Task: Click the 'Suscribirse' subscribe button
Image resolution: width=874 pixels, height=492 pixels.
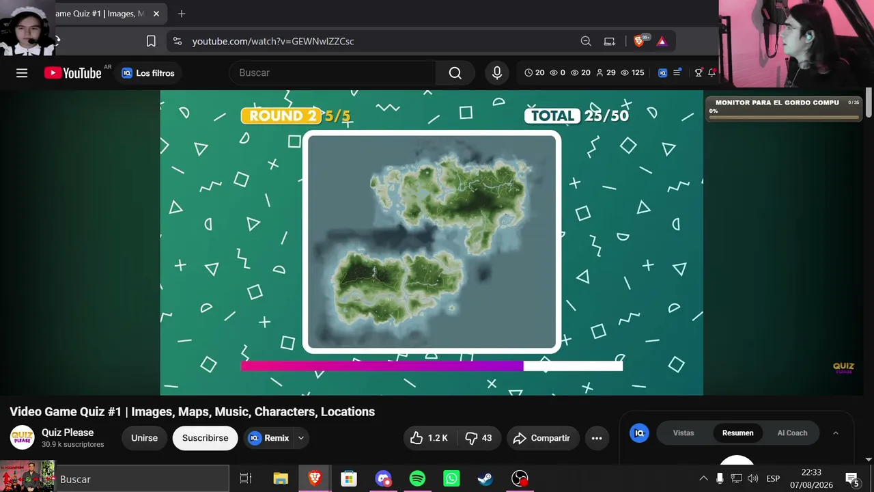Action: pos(205,438)
